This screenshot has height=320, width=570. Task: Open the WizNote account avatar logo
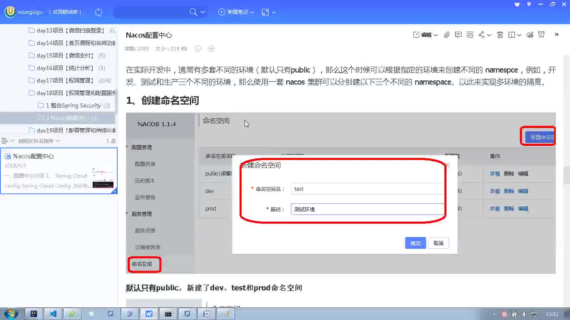tap(10, 12)
